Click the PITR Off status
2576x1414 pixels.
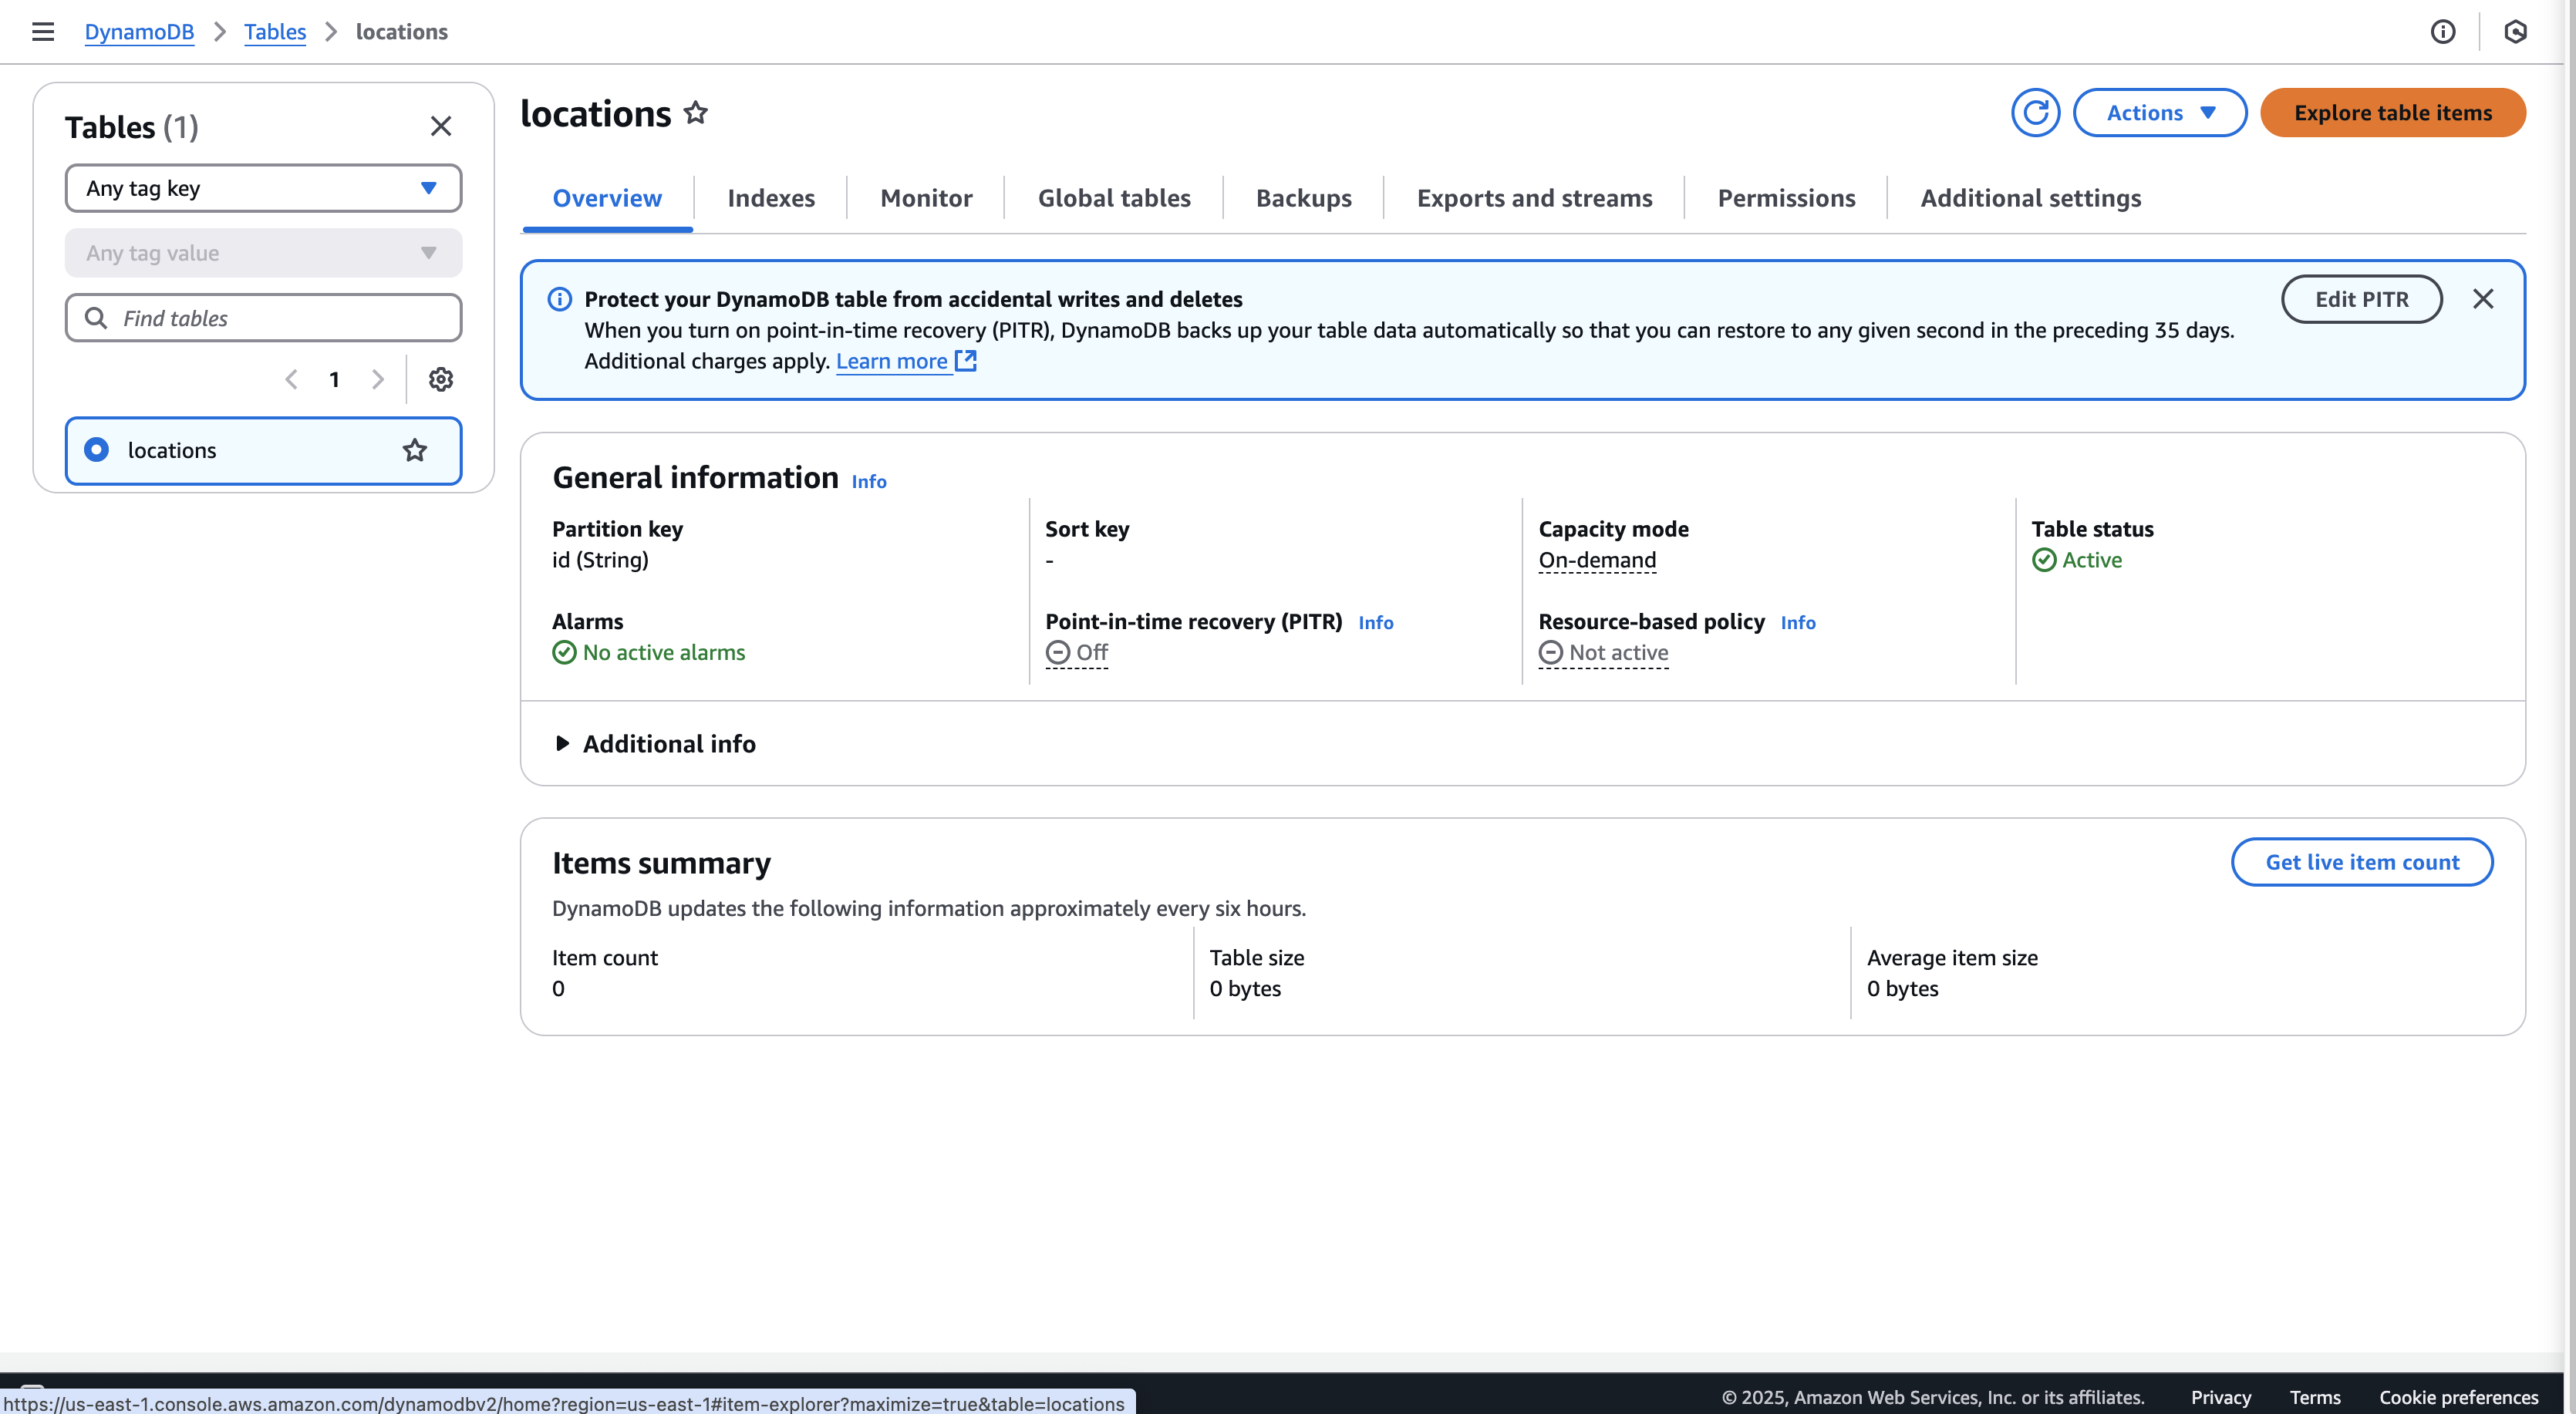coord(1077,653)
